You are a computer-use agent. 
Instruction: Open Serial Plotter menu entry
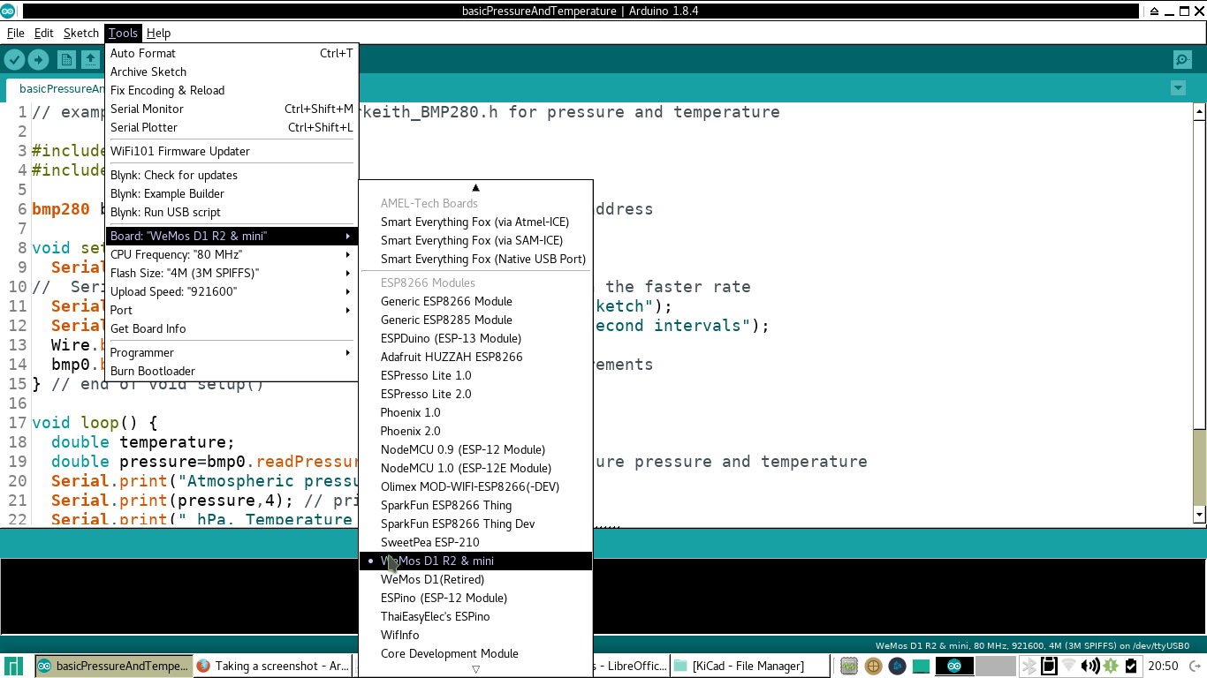tap(232, 127)
